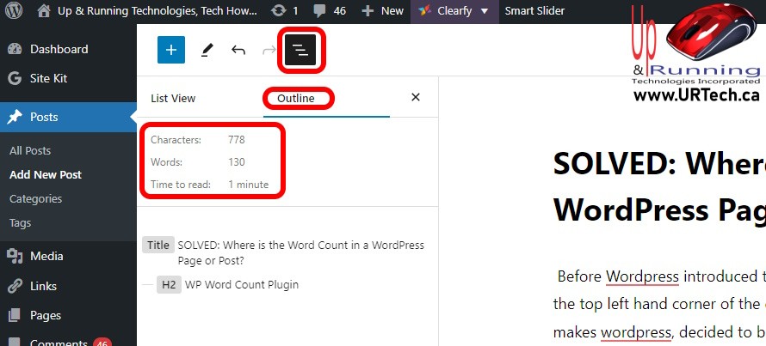This screenshot has height=346, width=766.
Task: Click the blue block inserter plus button
Action: [170, 50]
